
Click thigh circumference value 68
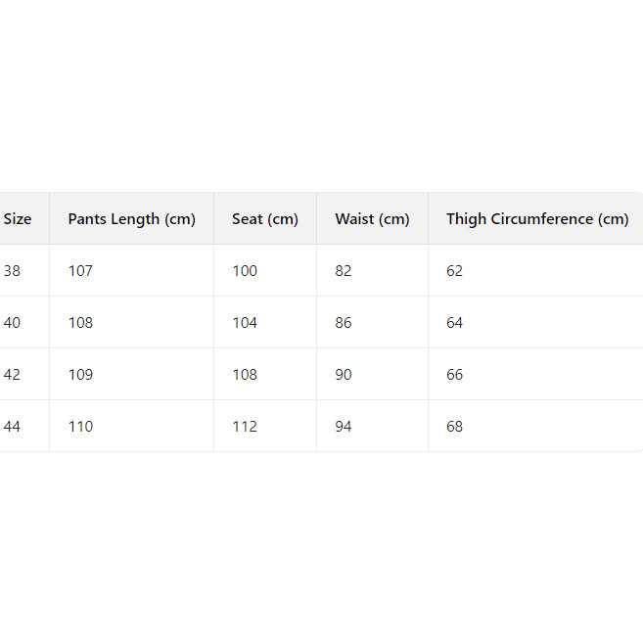(455, 427)
